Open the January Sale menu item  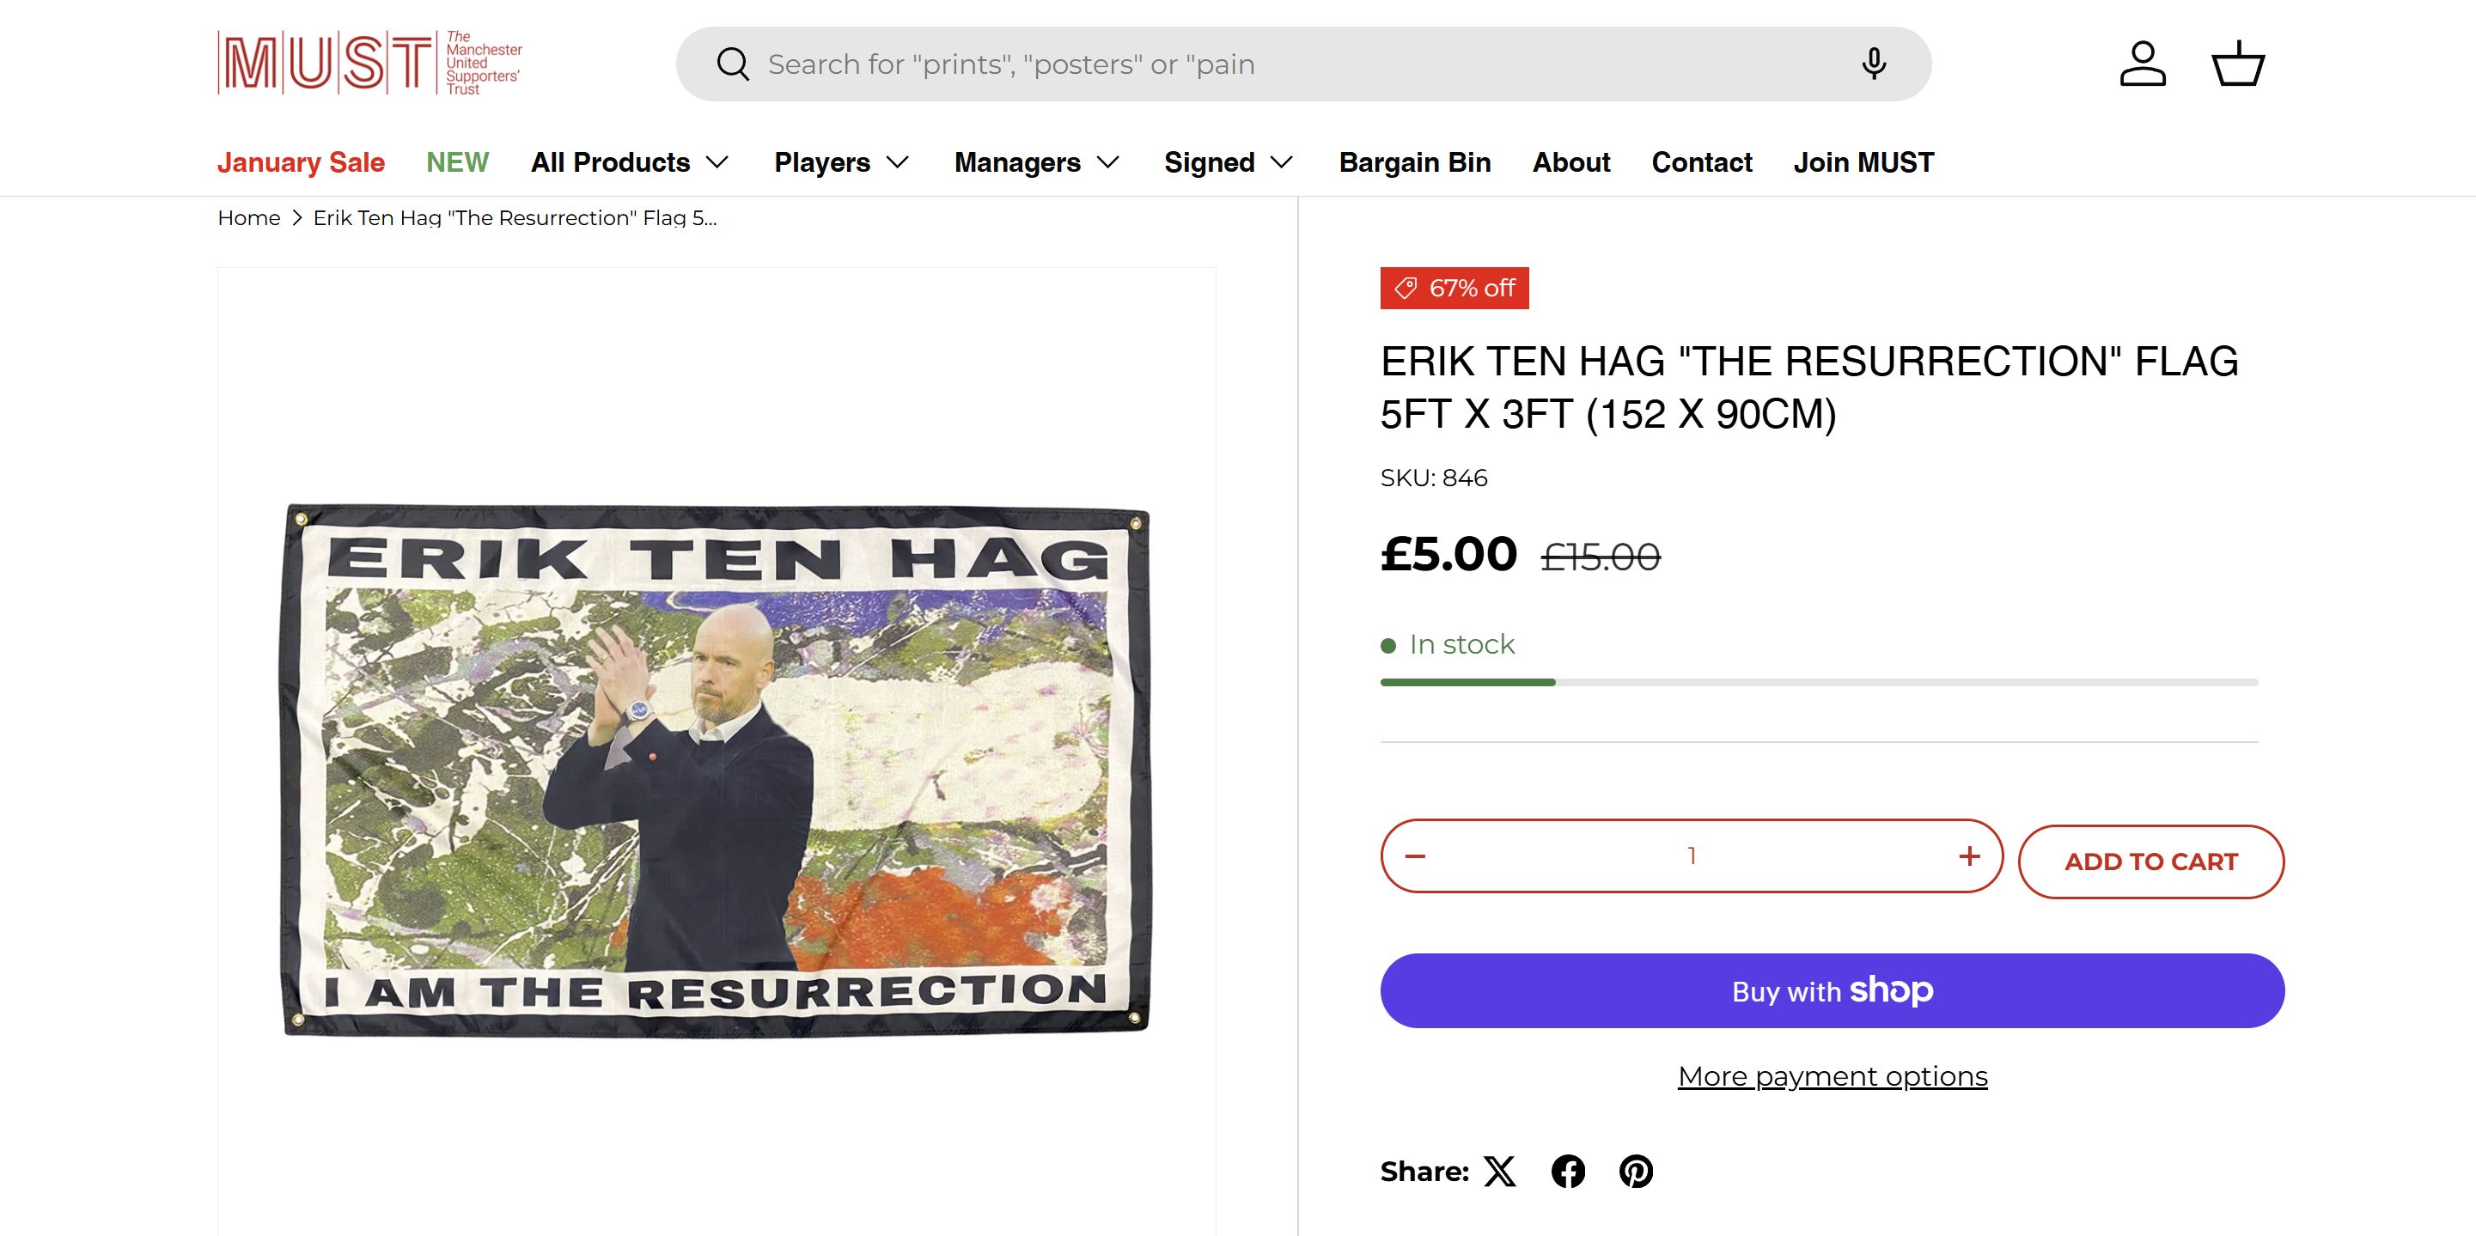click(301, 162)
